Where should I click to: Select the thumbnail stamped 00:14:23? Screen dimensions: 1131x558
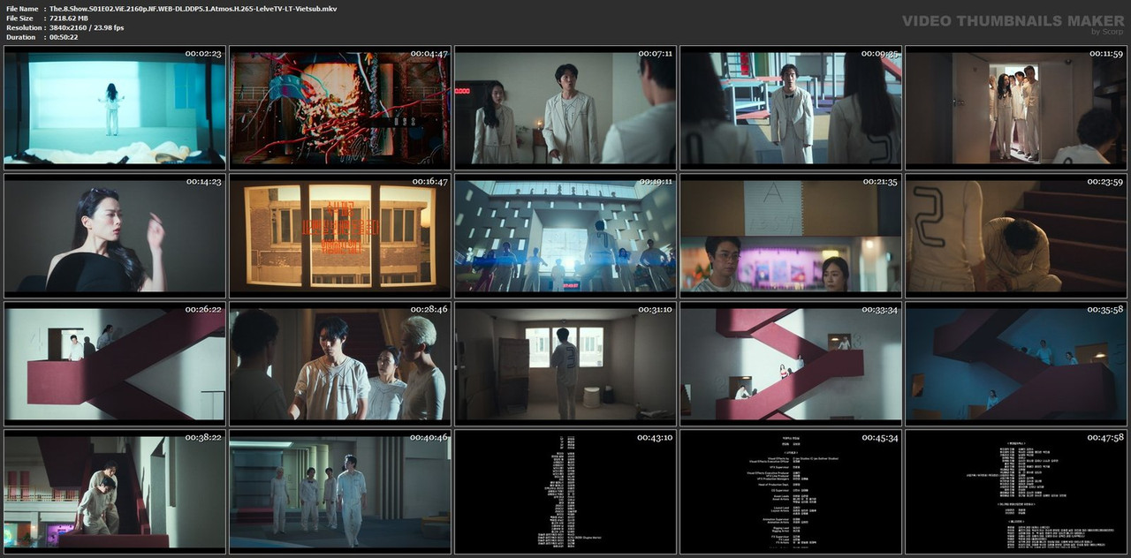click(115, 234)
